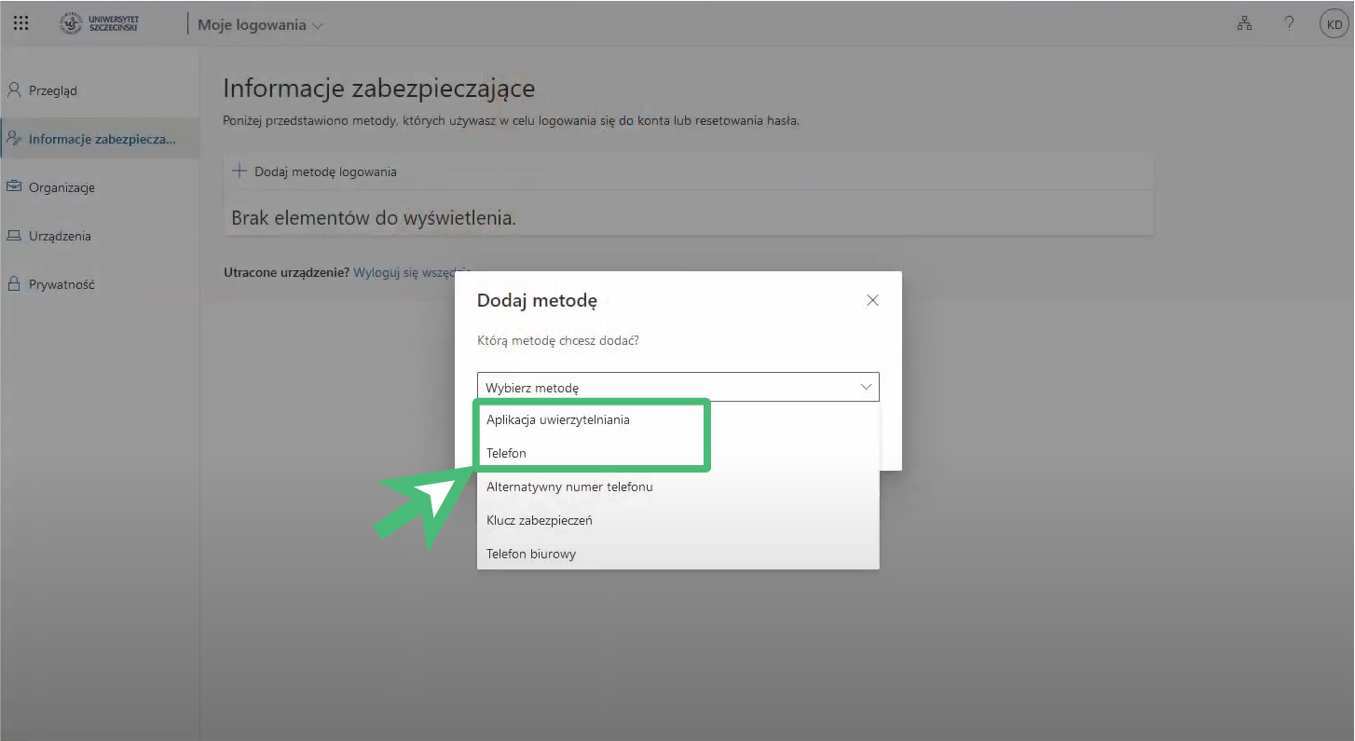This screenshot has height=741, width=1355.
Task: Click the Prywatność lock icon
Action: (14, 284)
